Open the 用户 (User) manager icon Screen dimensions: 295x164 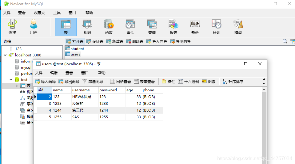tap(34, 27)
